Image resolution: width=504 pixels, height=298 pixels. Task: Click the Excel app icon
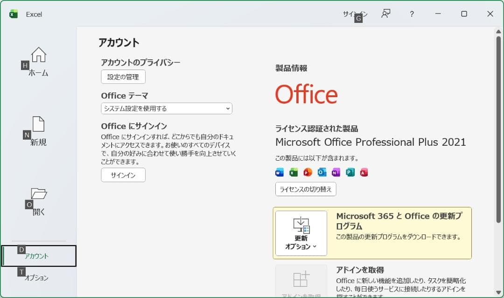point(293,172)
